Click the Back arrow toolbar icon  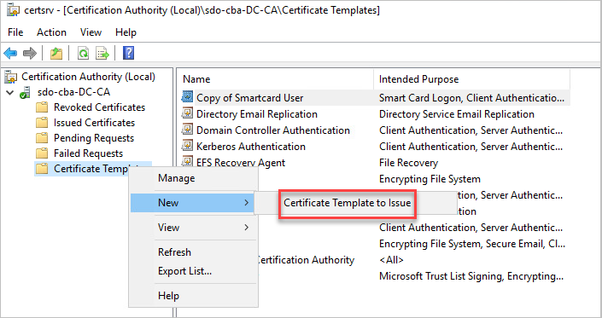(x=10, y=53)
